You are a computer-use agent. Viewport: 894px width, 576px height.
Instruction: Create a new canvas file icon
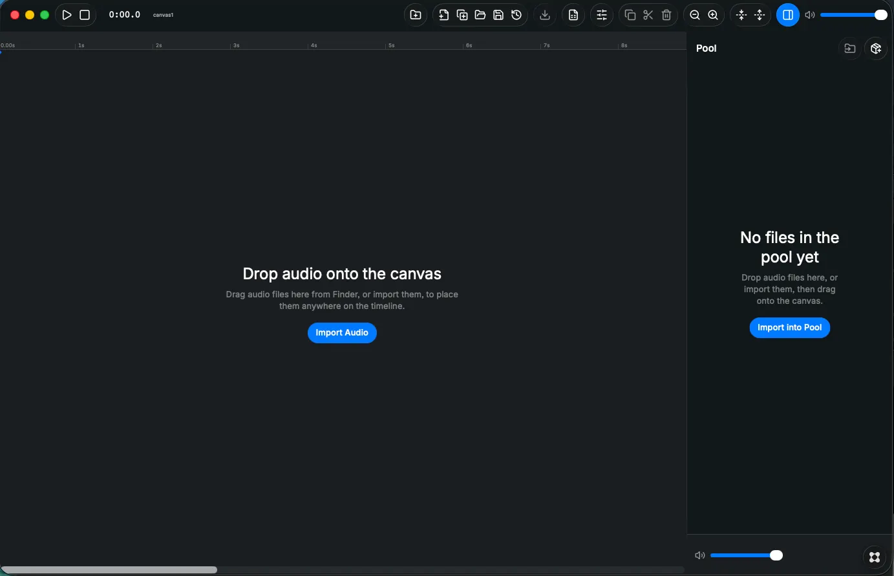(443, 15)
